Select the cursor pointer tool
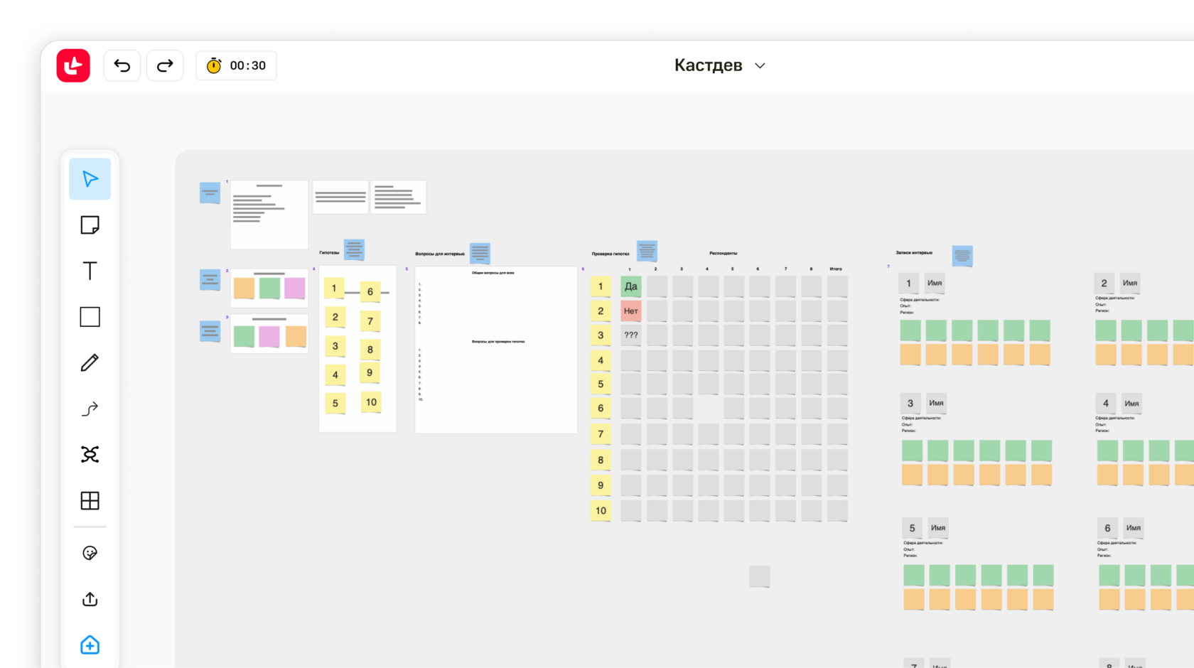Viewport: 1194px width, 668px height. coord(90,178)
